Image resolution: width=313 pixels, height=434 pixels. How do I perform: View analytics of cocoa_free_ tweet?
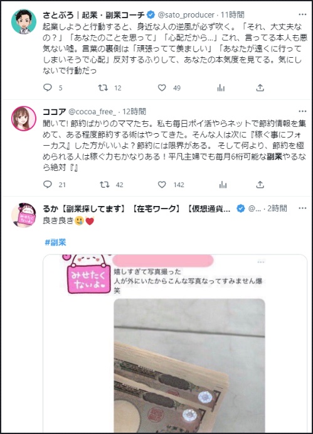[x=223, y=184]
